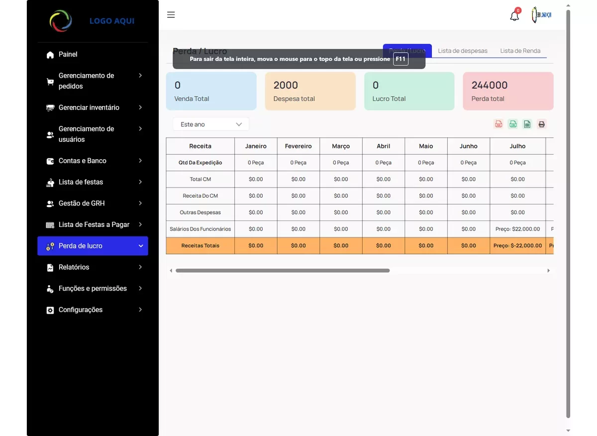The height and width of the screenshot is (436, 597).
Task: Open the notifications bell
Action: (514, 16)
